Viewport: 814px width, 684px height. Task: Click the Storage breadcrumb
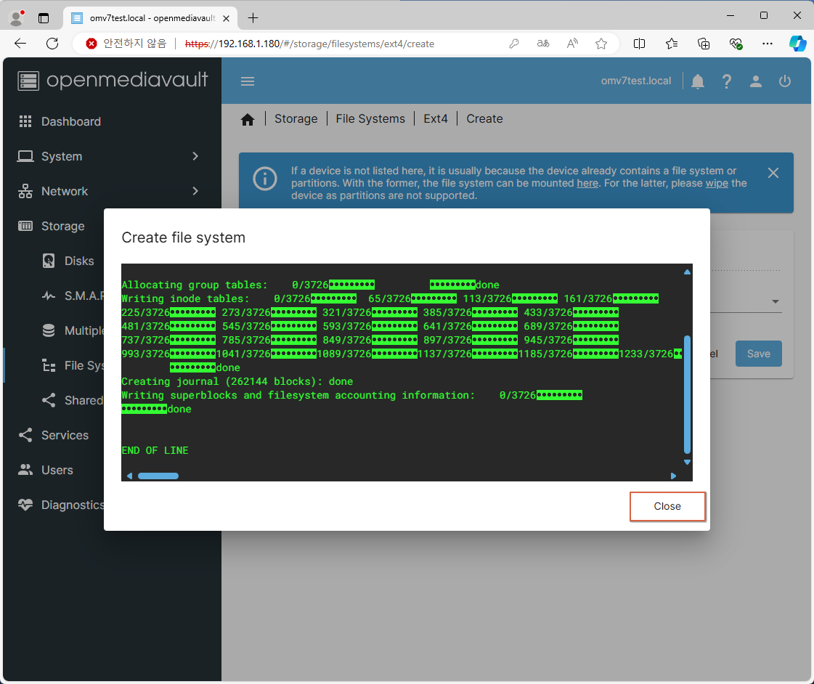[x=296, y=119]
